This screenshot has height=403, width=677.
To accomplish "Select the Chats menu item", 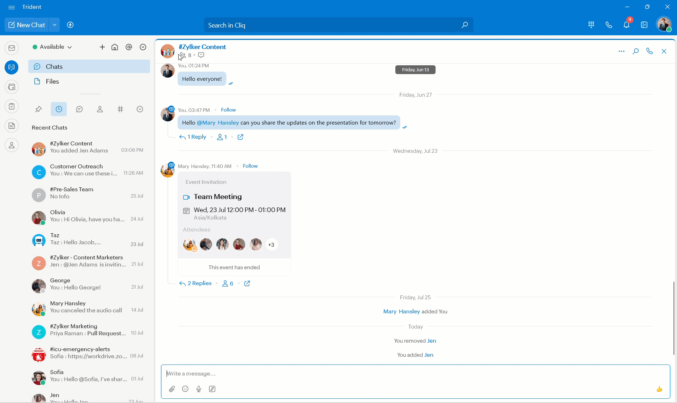I will [89, 66].
